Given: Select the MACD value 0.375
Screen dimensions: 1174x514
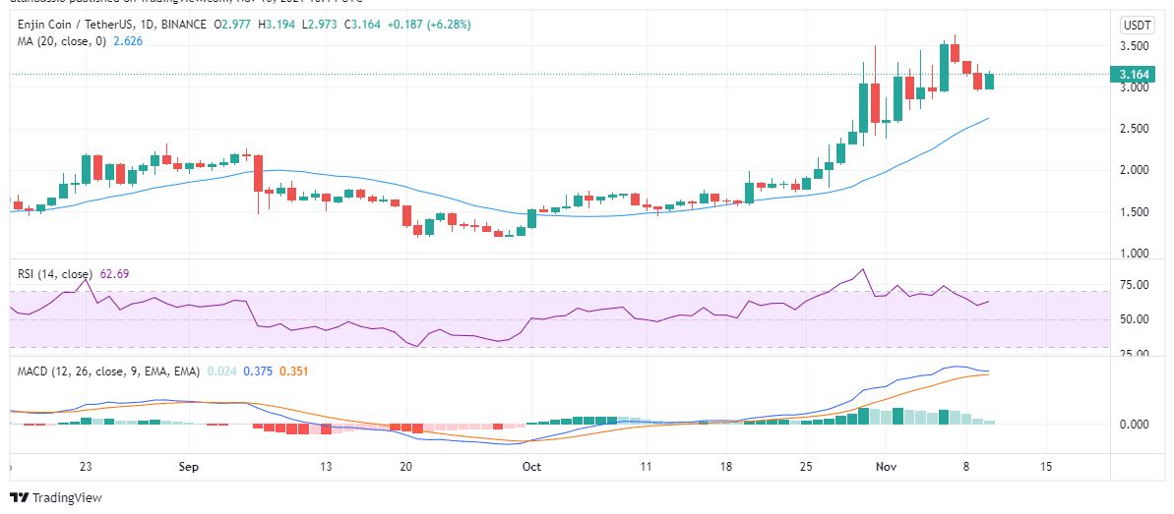Looking at the screenshot, I should click(258, 371).
